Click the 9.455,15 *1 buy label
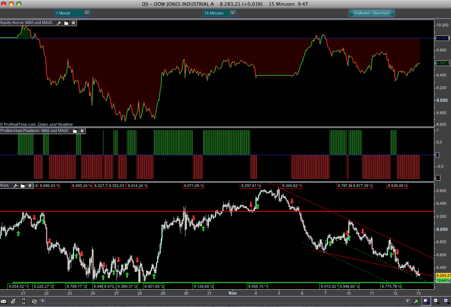Viewport: 451px width, 307px height. (x=258, y=286)
